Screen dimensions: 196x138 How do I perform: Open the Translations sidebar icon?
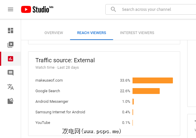click(11, 87)
